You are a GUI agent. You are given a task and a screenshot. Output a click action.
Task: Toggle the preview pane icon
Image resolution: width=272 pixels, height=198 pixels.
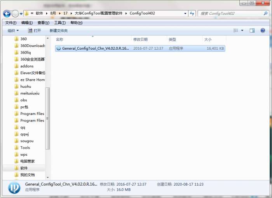[x=252, y=31]
